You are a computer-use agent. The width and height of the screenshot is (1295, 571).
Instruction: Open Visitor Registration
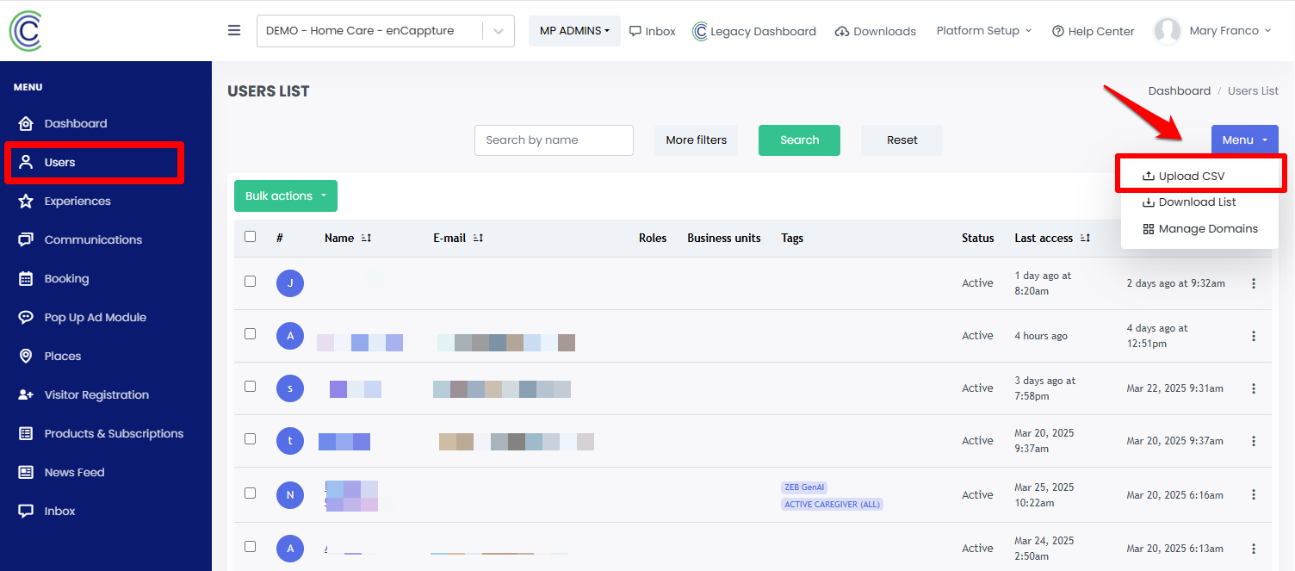(96, 394)
